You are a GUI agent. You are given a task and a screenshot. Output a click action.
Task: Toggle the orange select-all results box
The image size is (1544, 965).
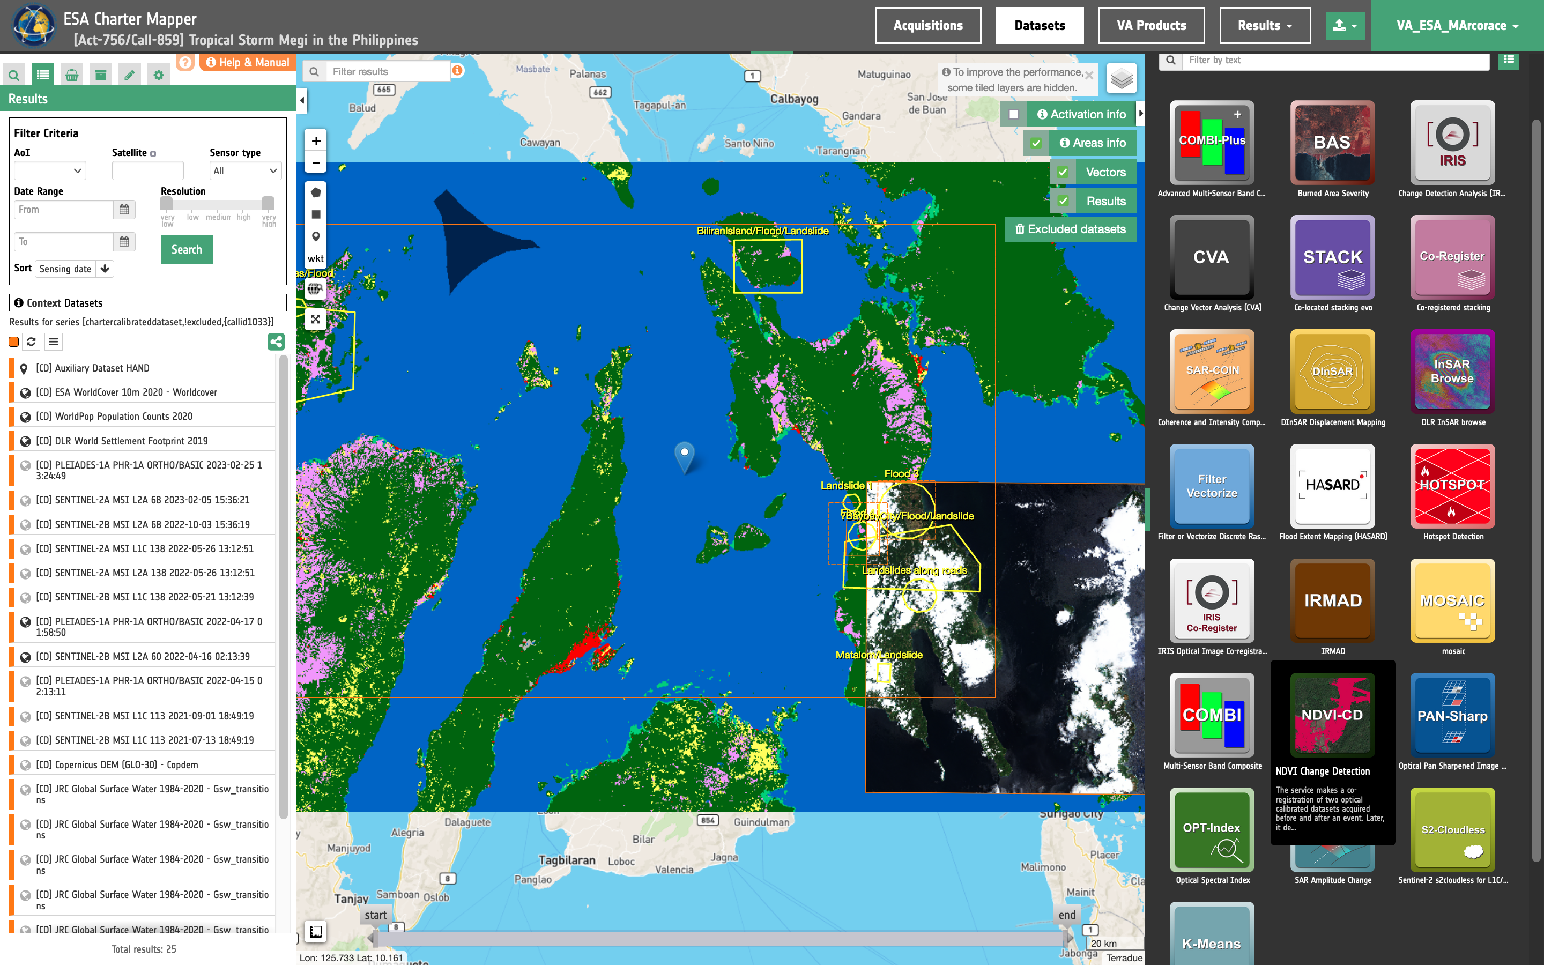pyautogui.click(x=13, y=342)
